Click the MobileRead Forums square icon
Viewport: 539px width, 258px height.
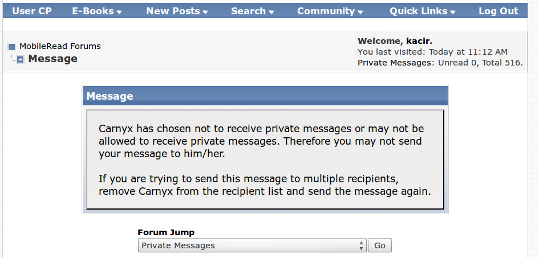11,47
